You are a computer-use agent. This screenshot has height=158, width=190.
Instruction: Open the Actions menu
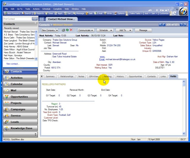tap(36, 9)
